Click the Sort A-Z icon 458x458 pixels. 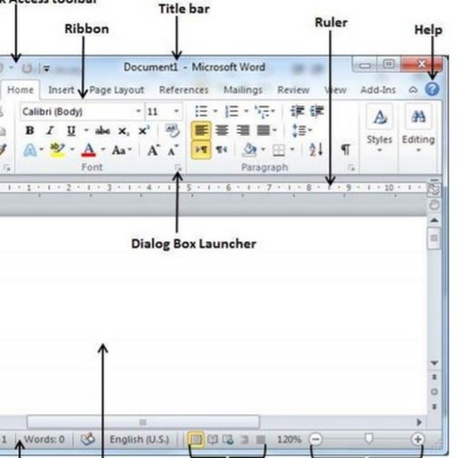pos(316,150)
